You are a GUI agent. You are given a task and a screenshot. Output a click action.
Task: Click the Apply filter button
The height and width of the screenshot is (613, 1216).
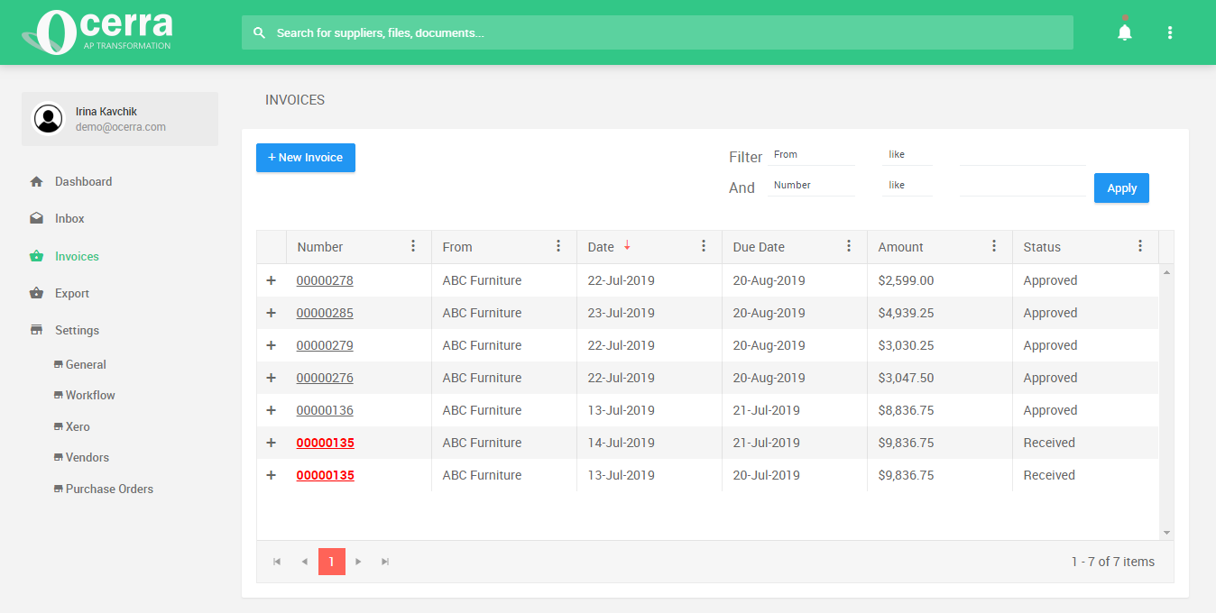point(1121,188)
